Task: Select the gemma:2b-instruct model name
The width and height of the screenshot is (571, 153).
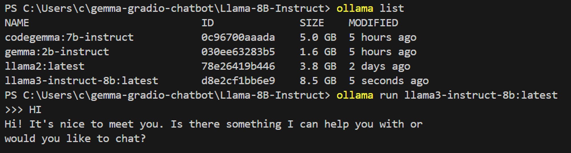Action: [x=57, y=52]
